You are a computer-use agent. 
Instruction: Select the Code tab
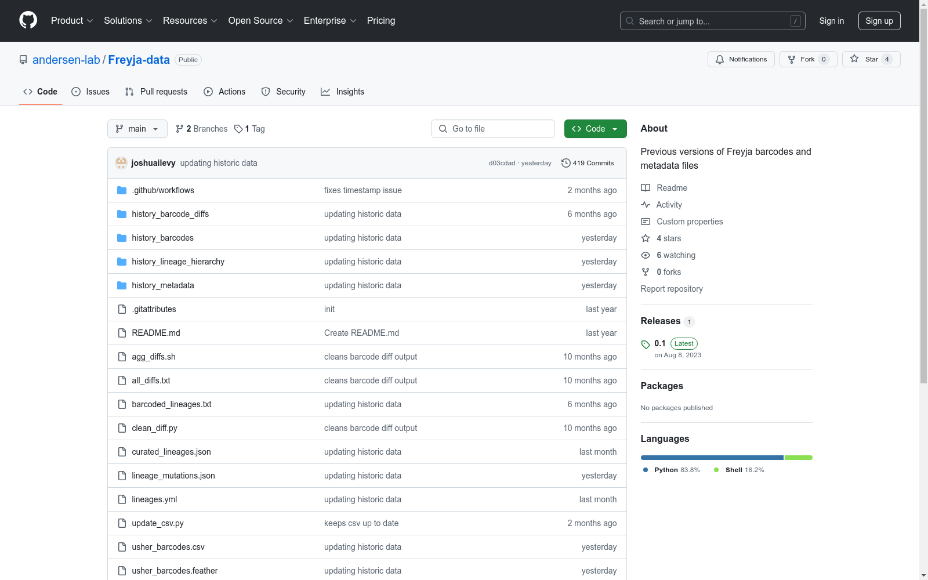(x=41, y=92)
